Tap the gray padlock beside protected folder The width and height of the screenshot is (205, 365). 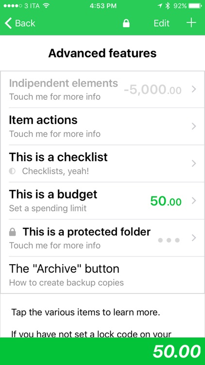click(12, 232)
